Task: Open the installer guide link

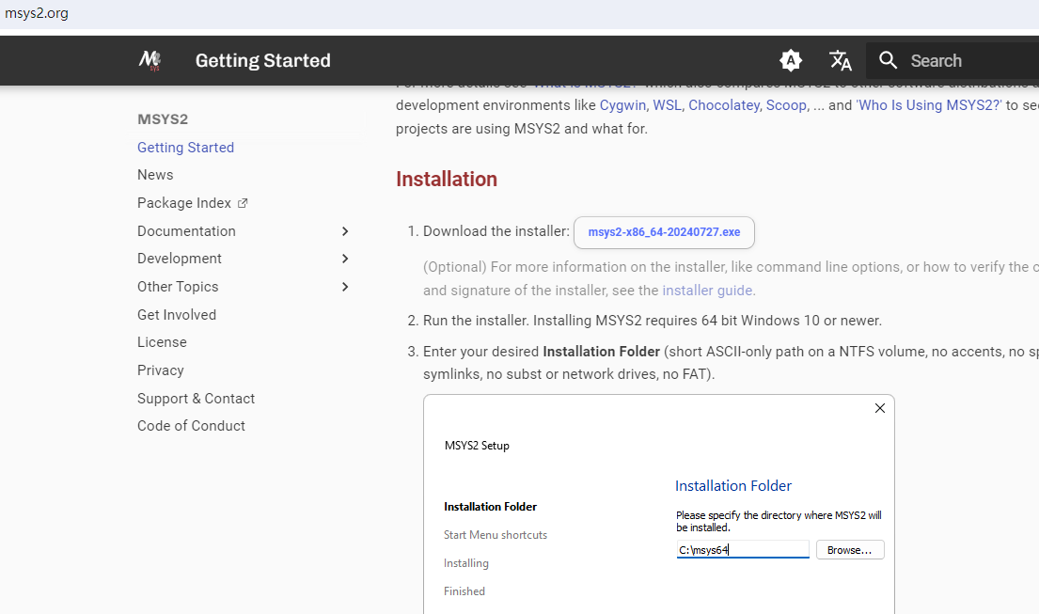Action: [707, 290]
